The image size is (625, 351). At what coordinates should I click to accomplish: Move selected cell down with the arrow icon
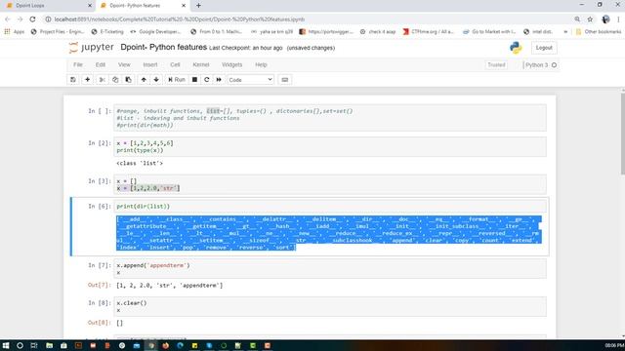pyautogui.click(x=156, y=80)
